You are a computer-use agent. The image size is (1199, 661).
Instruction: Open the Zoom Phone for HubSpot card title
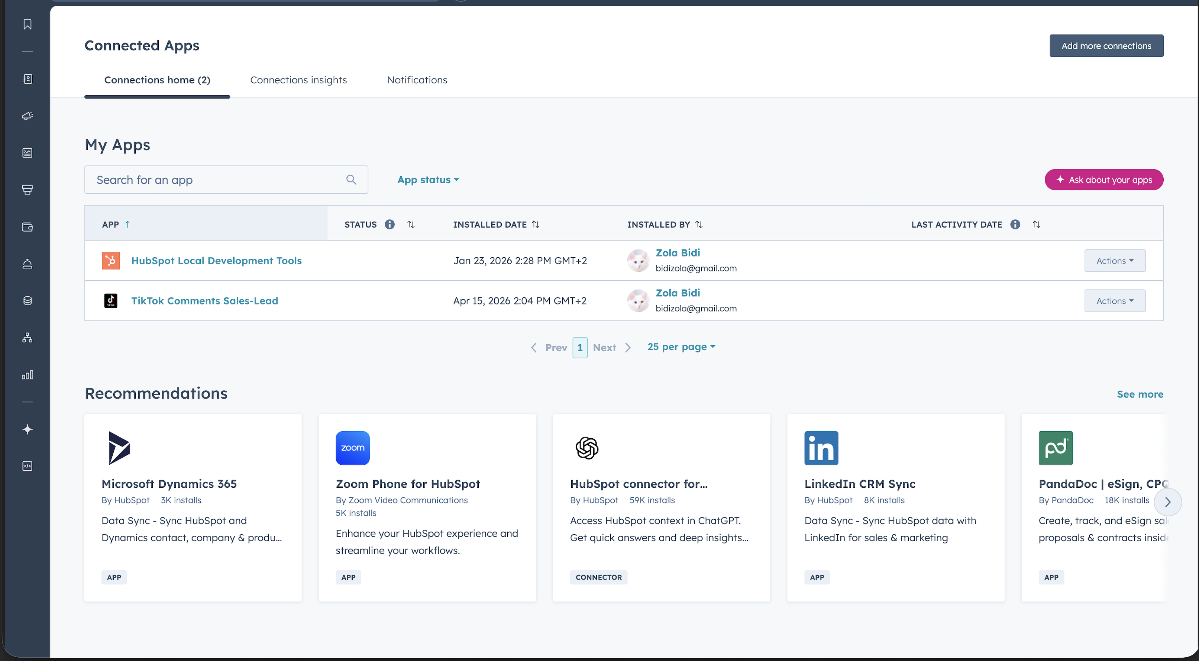point(408,484)
